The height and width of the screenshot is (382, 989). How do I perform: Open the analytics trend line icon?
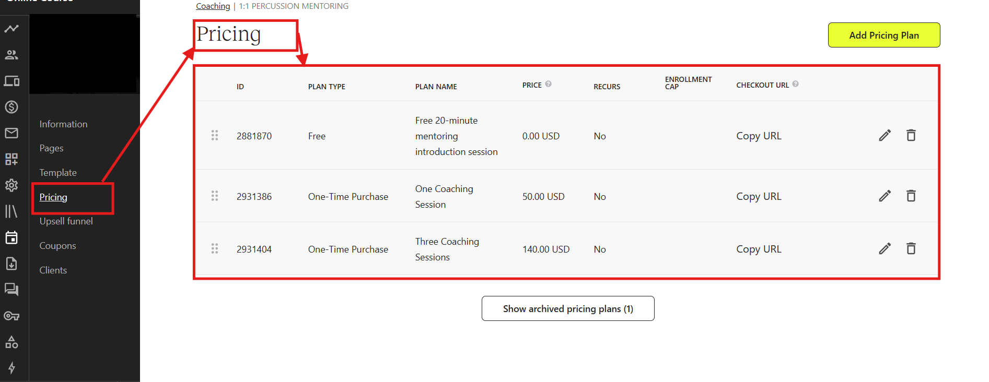tap(11, 29)
